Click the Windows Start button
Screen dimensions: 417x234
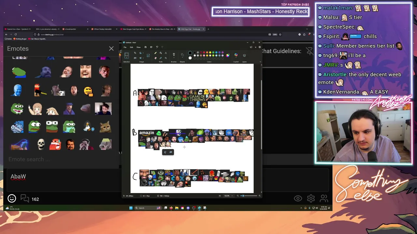[x=131, y=208]
